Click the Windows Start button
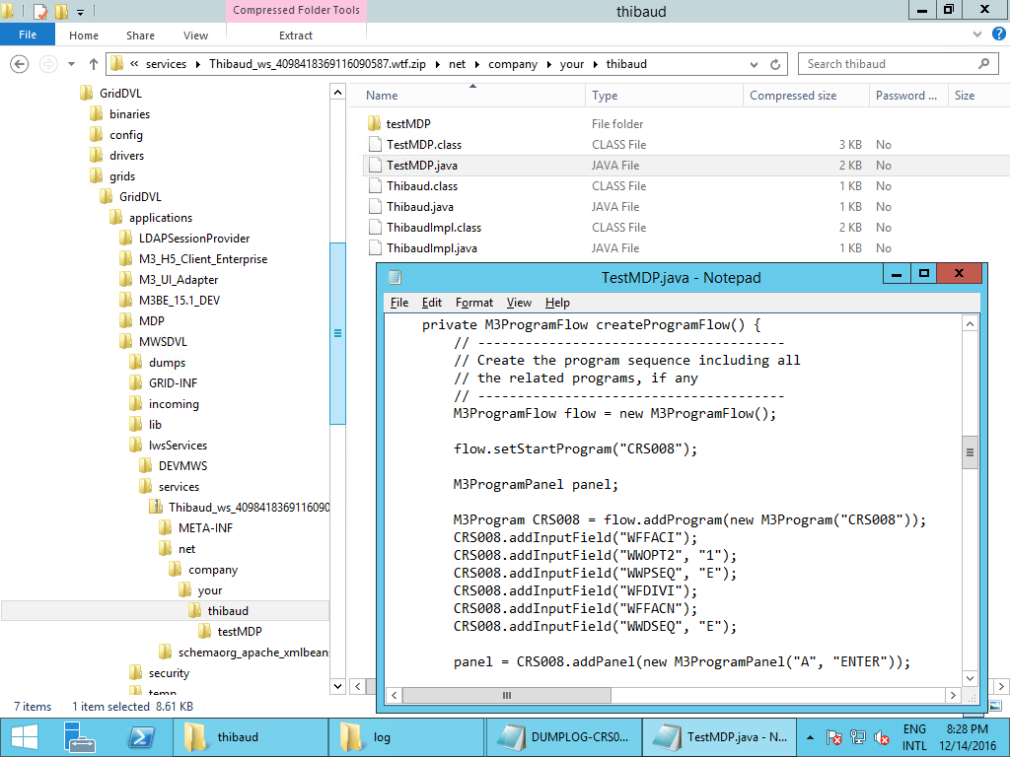This screenshot has width=1010, height=757. coord(24,736)
